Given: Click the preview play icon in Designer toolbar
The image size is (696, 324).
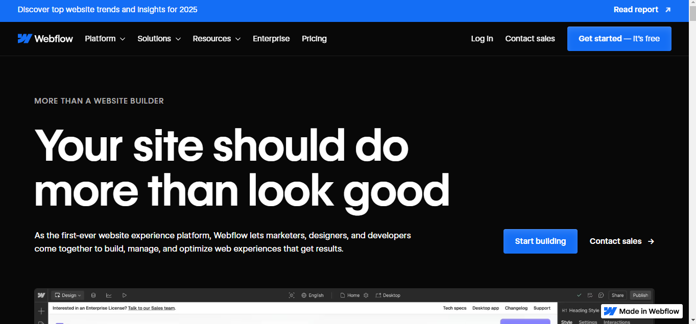Looking at the screenshot, I should 125,295.
